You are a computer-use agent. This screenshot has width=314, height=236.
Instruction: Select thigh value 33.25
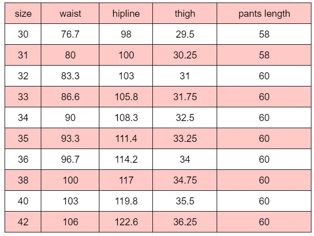(185, 139)
